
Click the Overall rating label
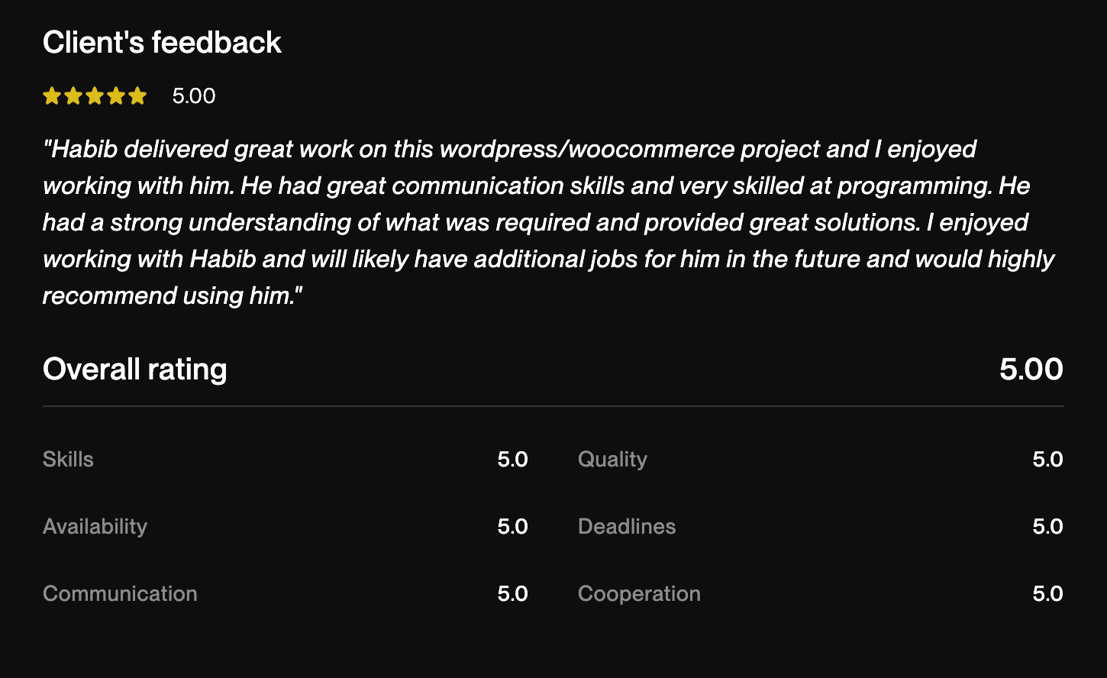(x=135, y=370)
